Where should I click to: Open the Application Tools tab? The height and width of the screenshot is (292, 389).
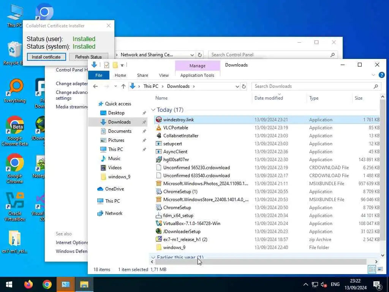pos(197,75)
